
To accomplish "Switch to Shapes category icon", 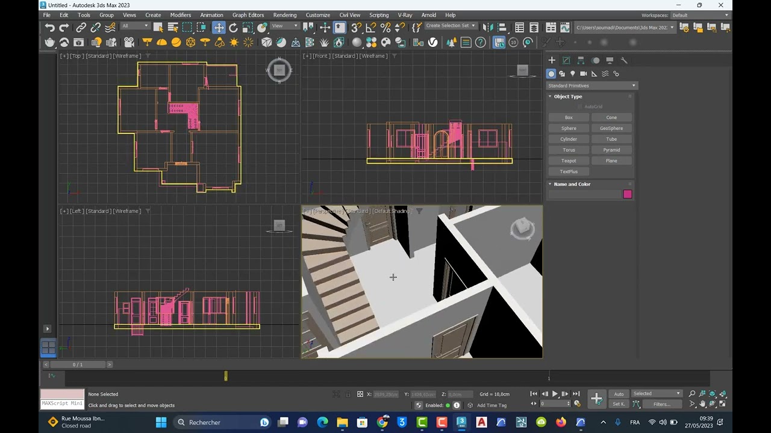I will (562, 73).
